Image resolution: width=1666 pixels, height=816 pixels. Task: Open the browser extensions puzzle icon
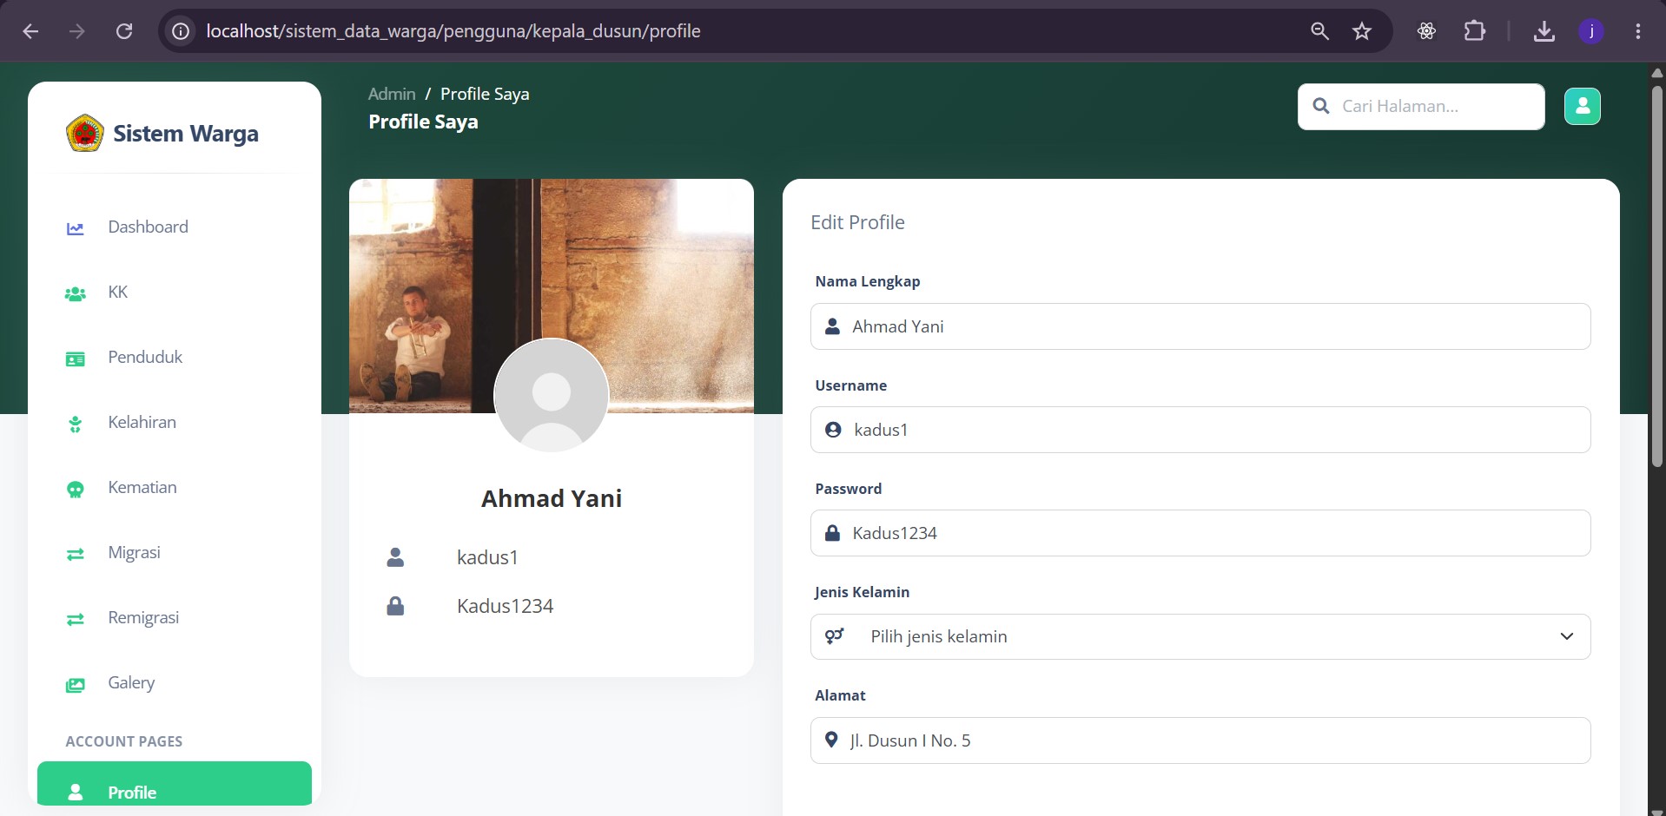click(x=1474, y=31)
